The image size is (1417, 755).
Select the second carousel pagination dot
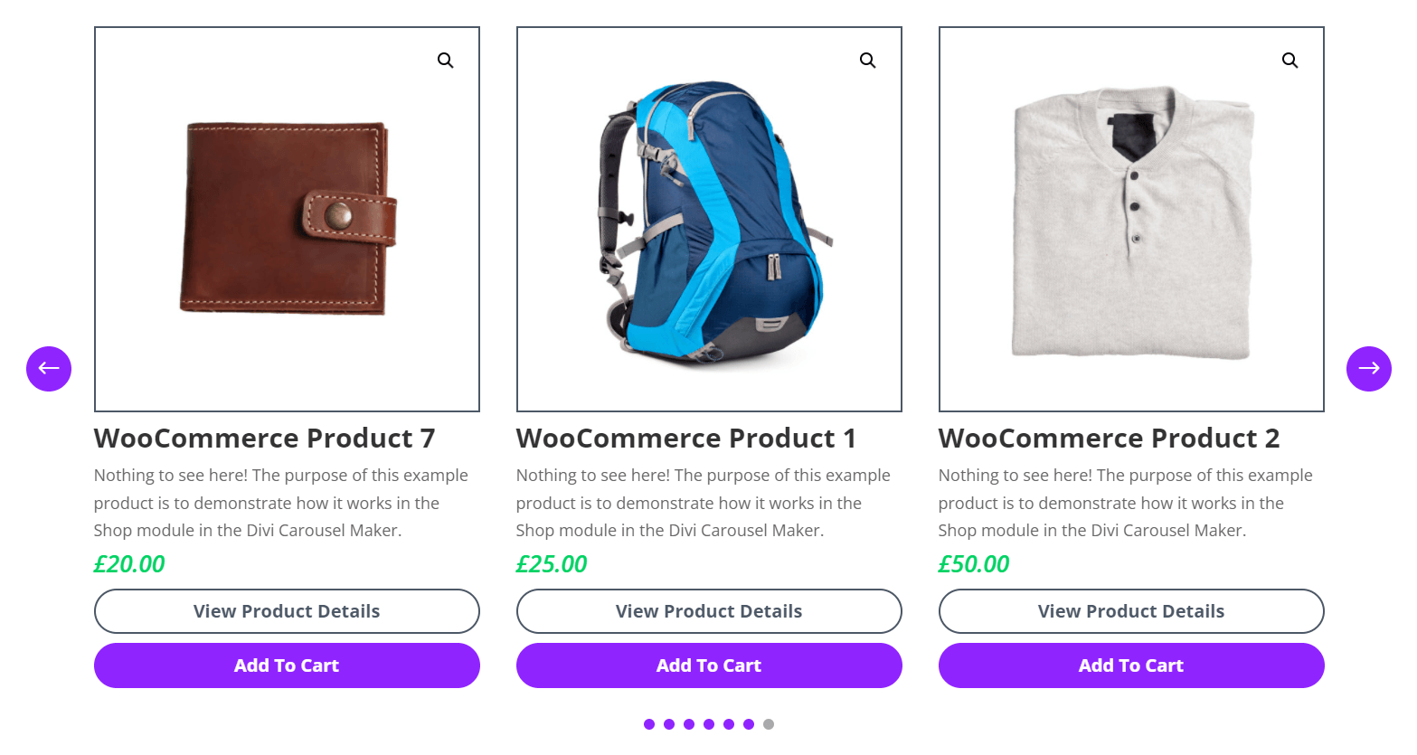point(669,724)
